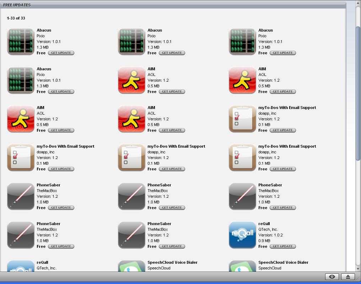Viewport: 361px width, 284px height.
Task: Get update for top-row middle Abacus
Action: (172, 53)
